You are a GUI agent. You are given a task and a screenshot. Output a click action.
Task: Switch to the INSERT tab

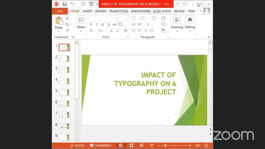point(87,11)
